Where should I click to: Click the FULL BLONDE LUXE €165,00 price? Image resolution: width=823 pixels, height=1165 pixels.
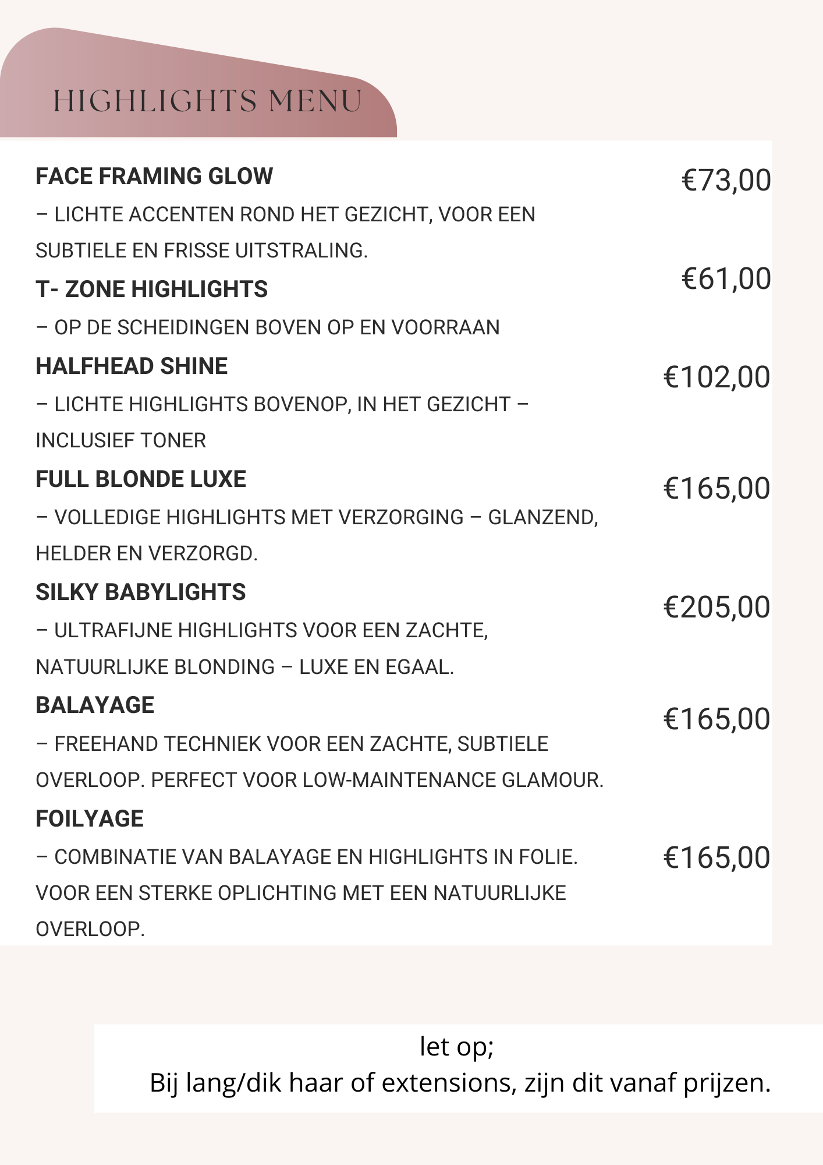point(716,488)
